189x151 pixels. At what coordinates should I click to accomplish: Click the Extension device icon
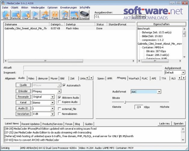pyautogui.click(x=84, y=15)
